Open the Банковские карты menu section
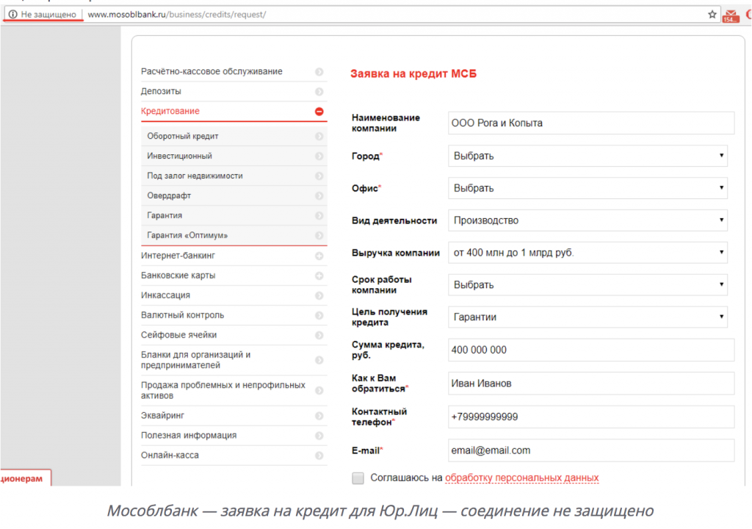Screen dimensions: 752x529 (178, 275)
